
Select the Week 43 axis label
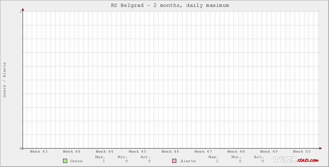39,152
